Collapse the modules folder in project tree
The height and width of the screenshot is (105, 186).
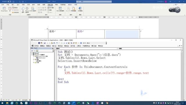tap(34, 60)
